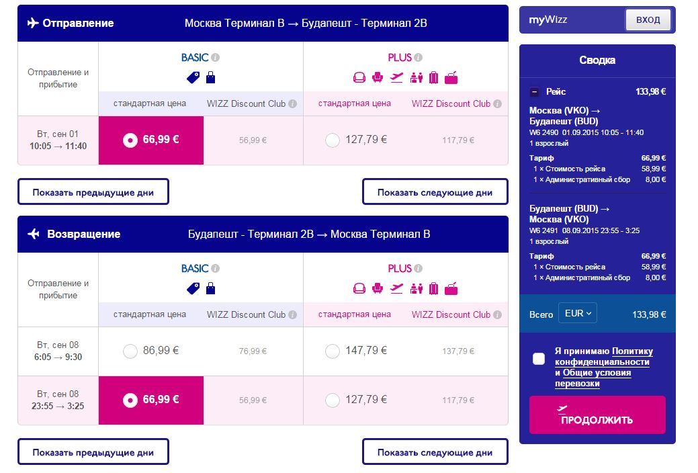
Task: Show next days for the return flight
Action: point(435,452)
